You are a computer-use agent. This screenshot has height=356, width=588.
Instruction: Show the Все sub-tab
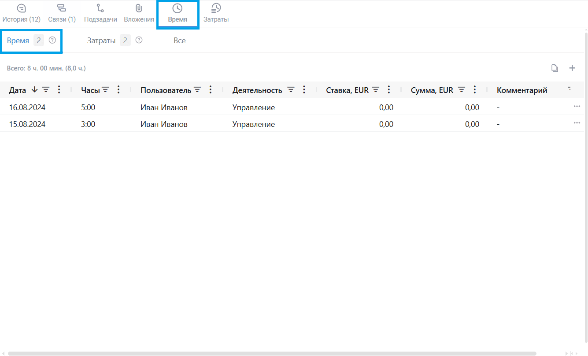click(179, 41)
